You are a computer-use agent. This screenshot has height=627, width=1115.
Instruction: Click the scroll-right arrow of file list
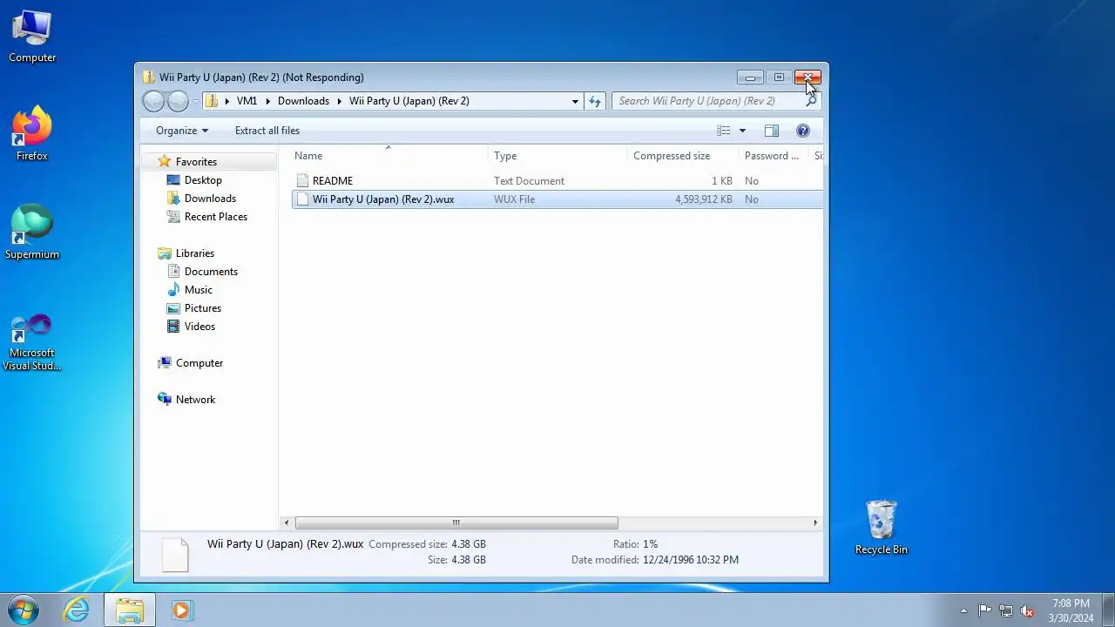click(815, 522)
